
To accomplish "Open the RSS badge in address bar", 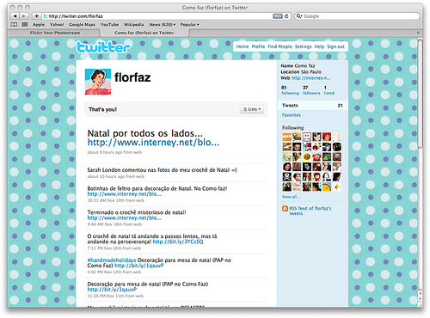I will pyautogui.click(x=278, y=16).
